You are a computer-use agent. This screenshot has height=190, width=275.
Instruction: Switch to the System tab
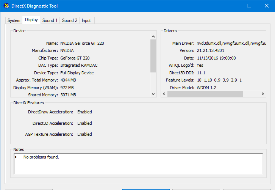[x=14, y=20]
